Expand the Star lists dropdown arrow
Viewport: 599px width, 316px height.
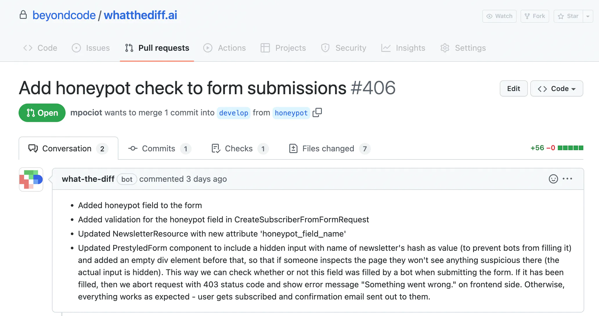point(588,16)
